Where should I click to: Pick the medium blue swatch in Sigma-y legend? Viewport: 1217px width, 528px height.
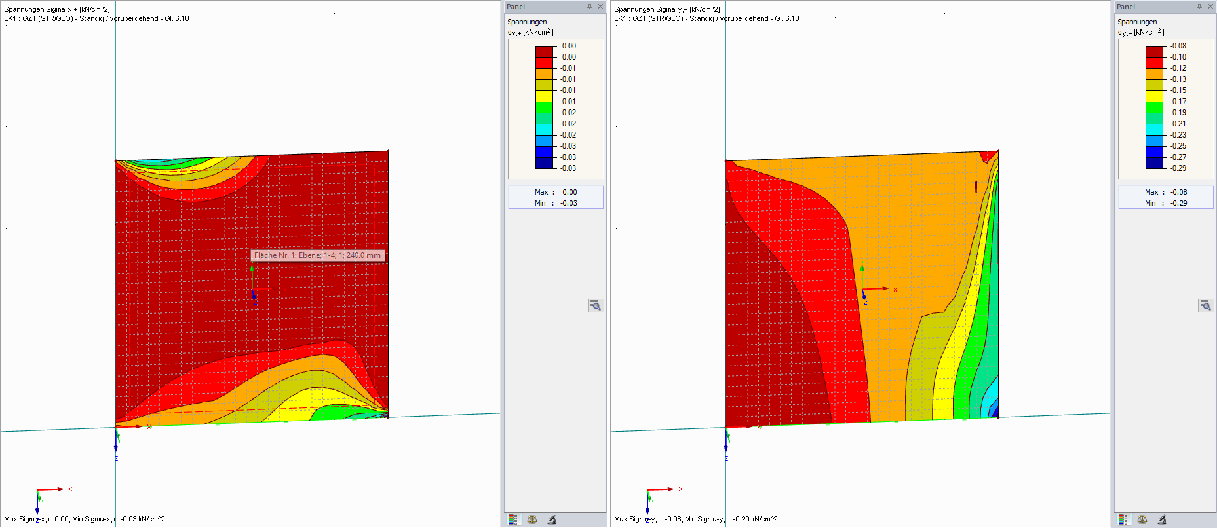(1154, 152)
